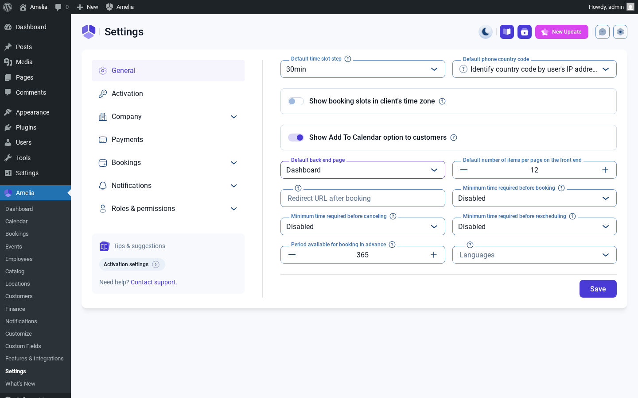Expand the Company settings section
The height and width of the screenshot is (398, 638).
click(x=168, y=117)
